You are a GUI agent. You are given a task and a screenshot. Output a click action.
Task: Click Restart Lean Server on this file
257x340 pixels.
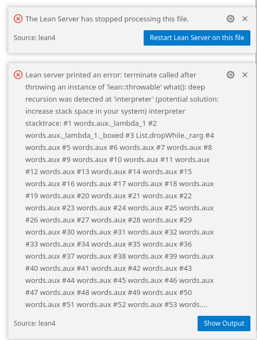[x=197, y=38]
